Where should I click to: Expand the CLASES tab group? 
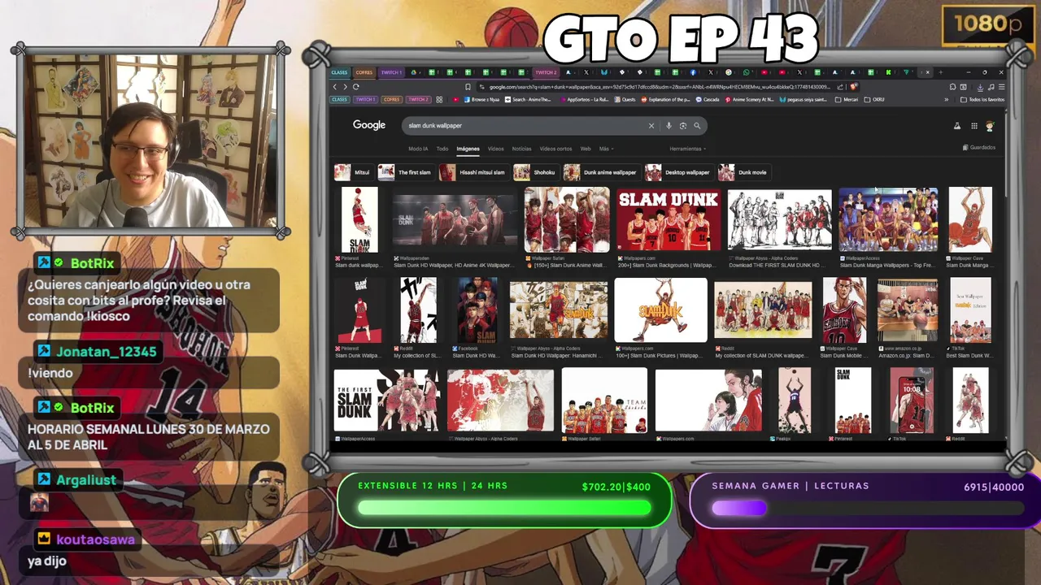pyautogui.click(x=339, y=72)
